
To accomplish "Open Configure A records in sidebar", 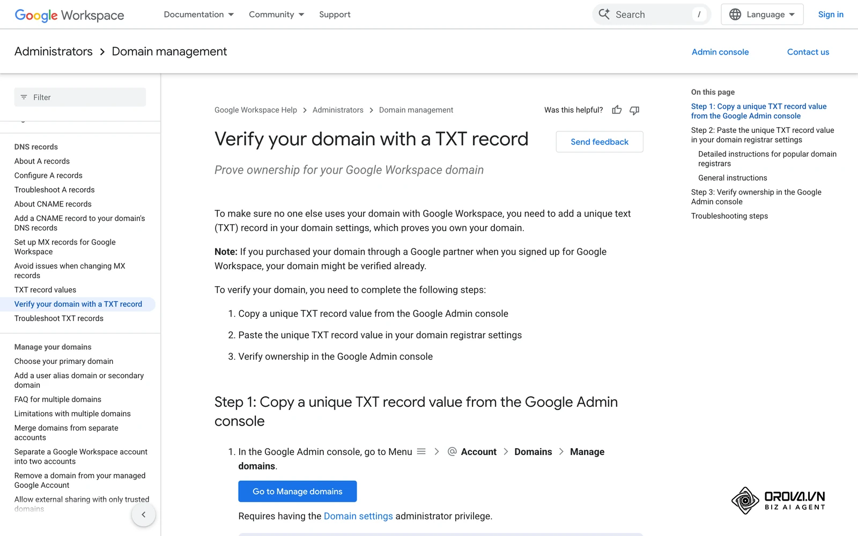I will tap(48, 176).
